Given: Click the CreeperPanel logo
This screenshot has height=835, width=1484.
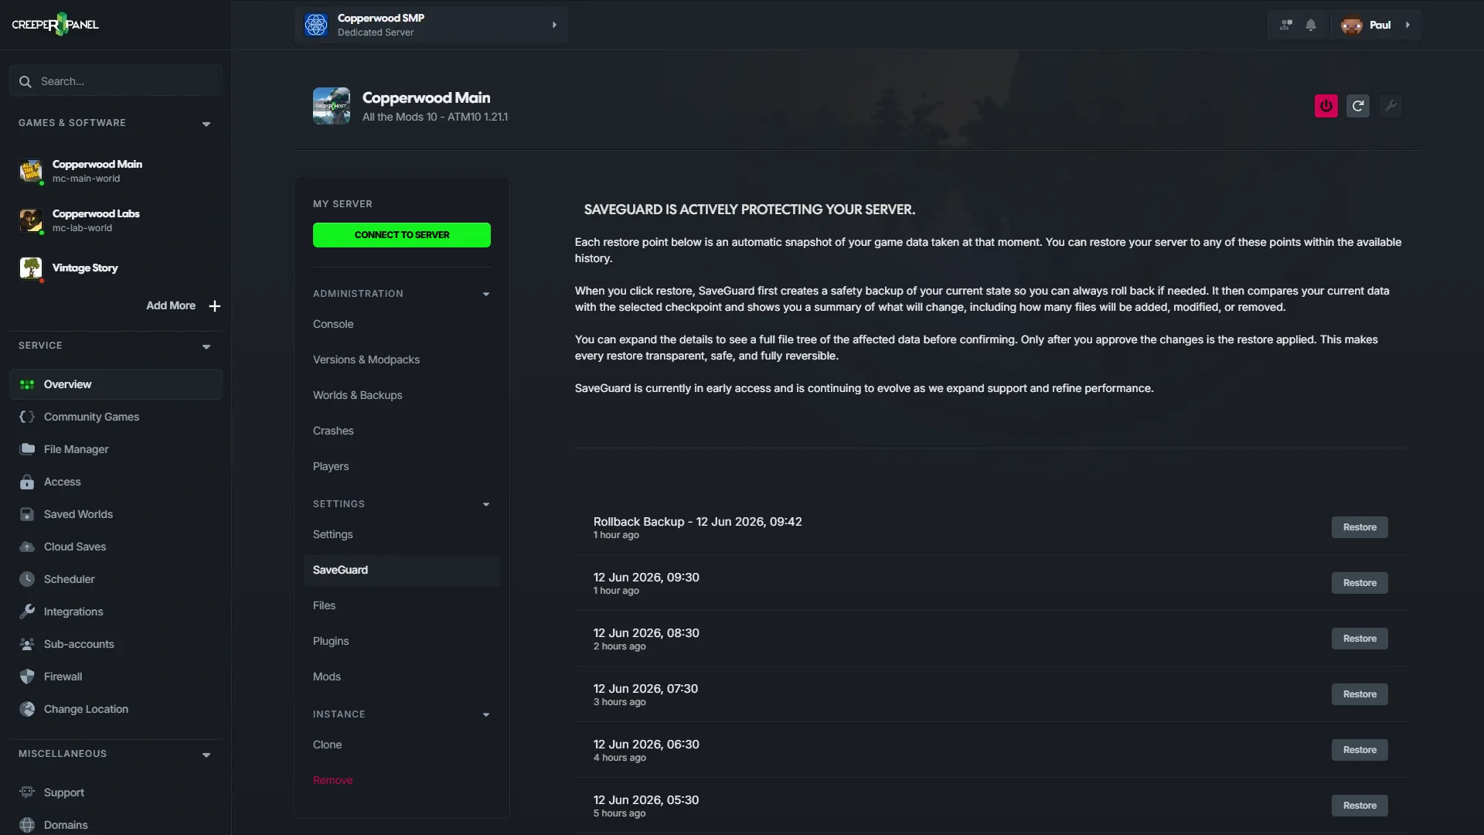Looking at the screenshot, I should coord(55,24).
